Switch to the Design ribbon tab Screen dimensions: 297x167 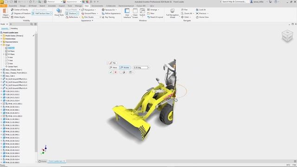pos(23,6)
